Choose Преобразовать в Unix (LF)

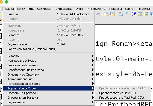point(117,93)
